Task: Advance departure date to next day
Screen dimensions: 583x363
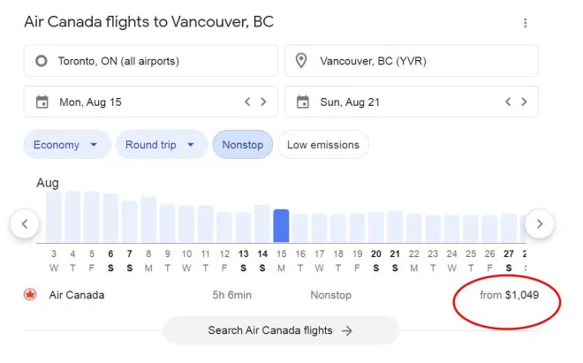Action: point(263,102)
